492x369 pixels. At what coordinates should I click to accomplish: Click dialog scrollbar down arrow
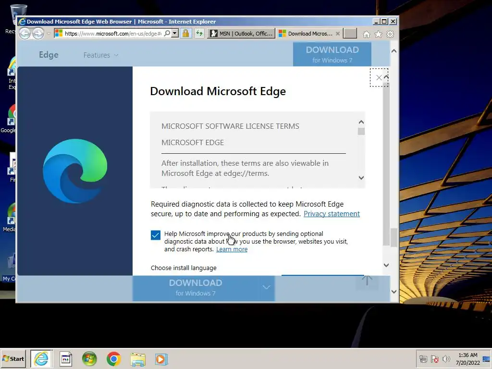click(386, 265)
